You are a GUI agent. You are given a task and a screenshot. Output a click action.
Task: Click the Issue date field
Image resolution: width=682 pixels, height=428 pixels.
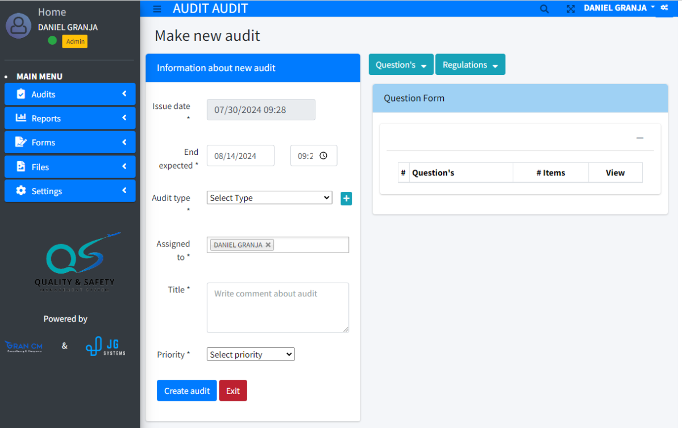point(261,110)
